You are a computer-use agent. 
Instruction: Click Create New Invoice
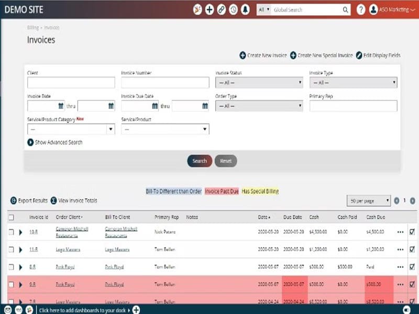tap(263, 55)
